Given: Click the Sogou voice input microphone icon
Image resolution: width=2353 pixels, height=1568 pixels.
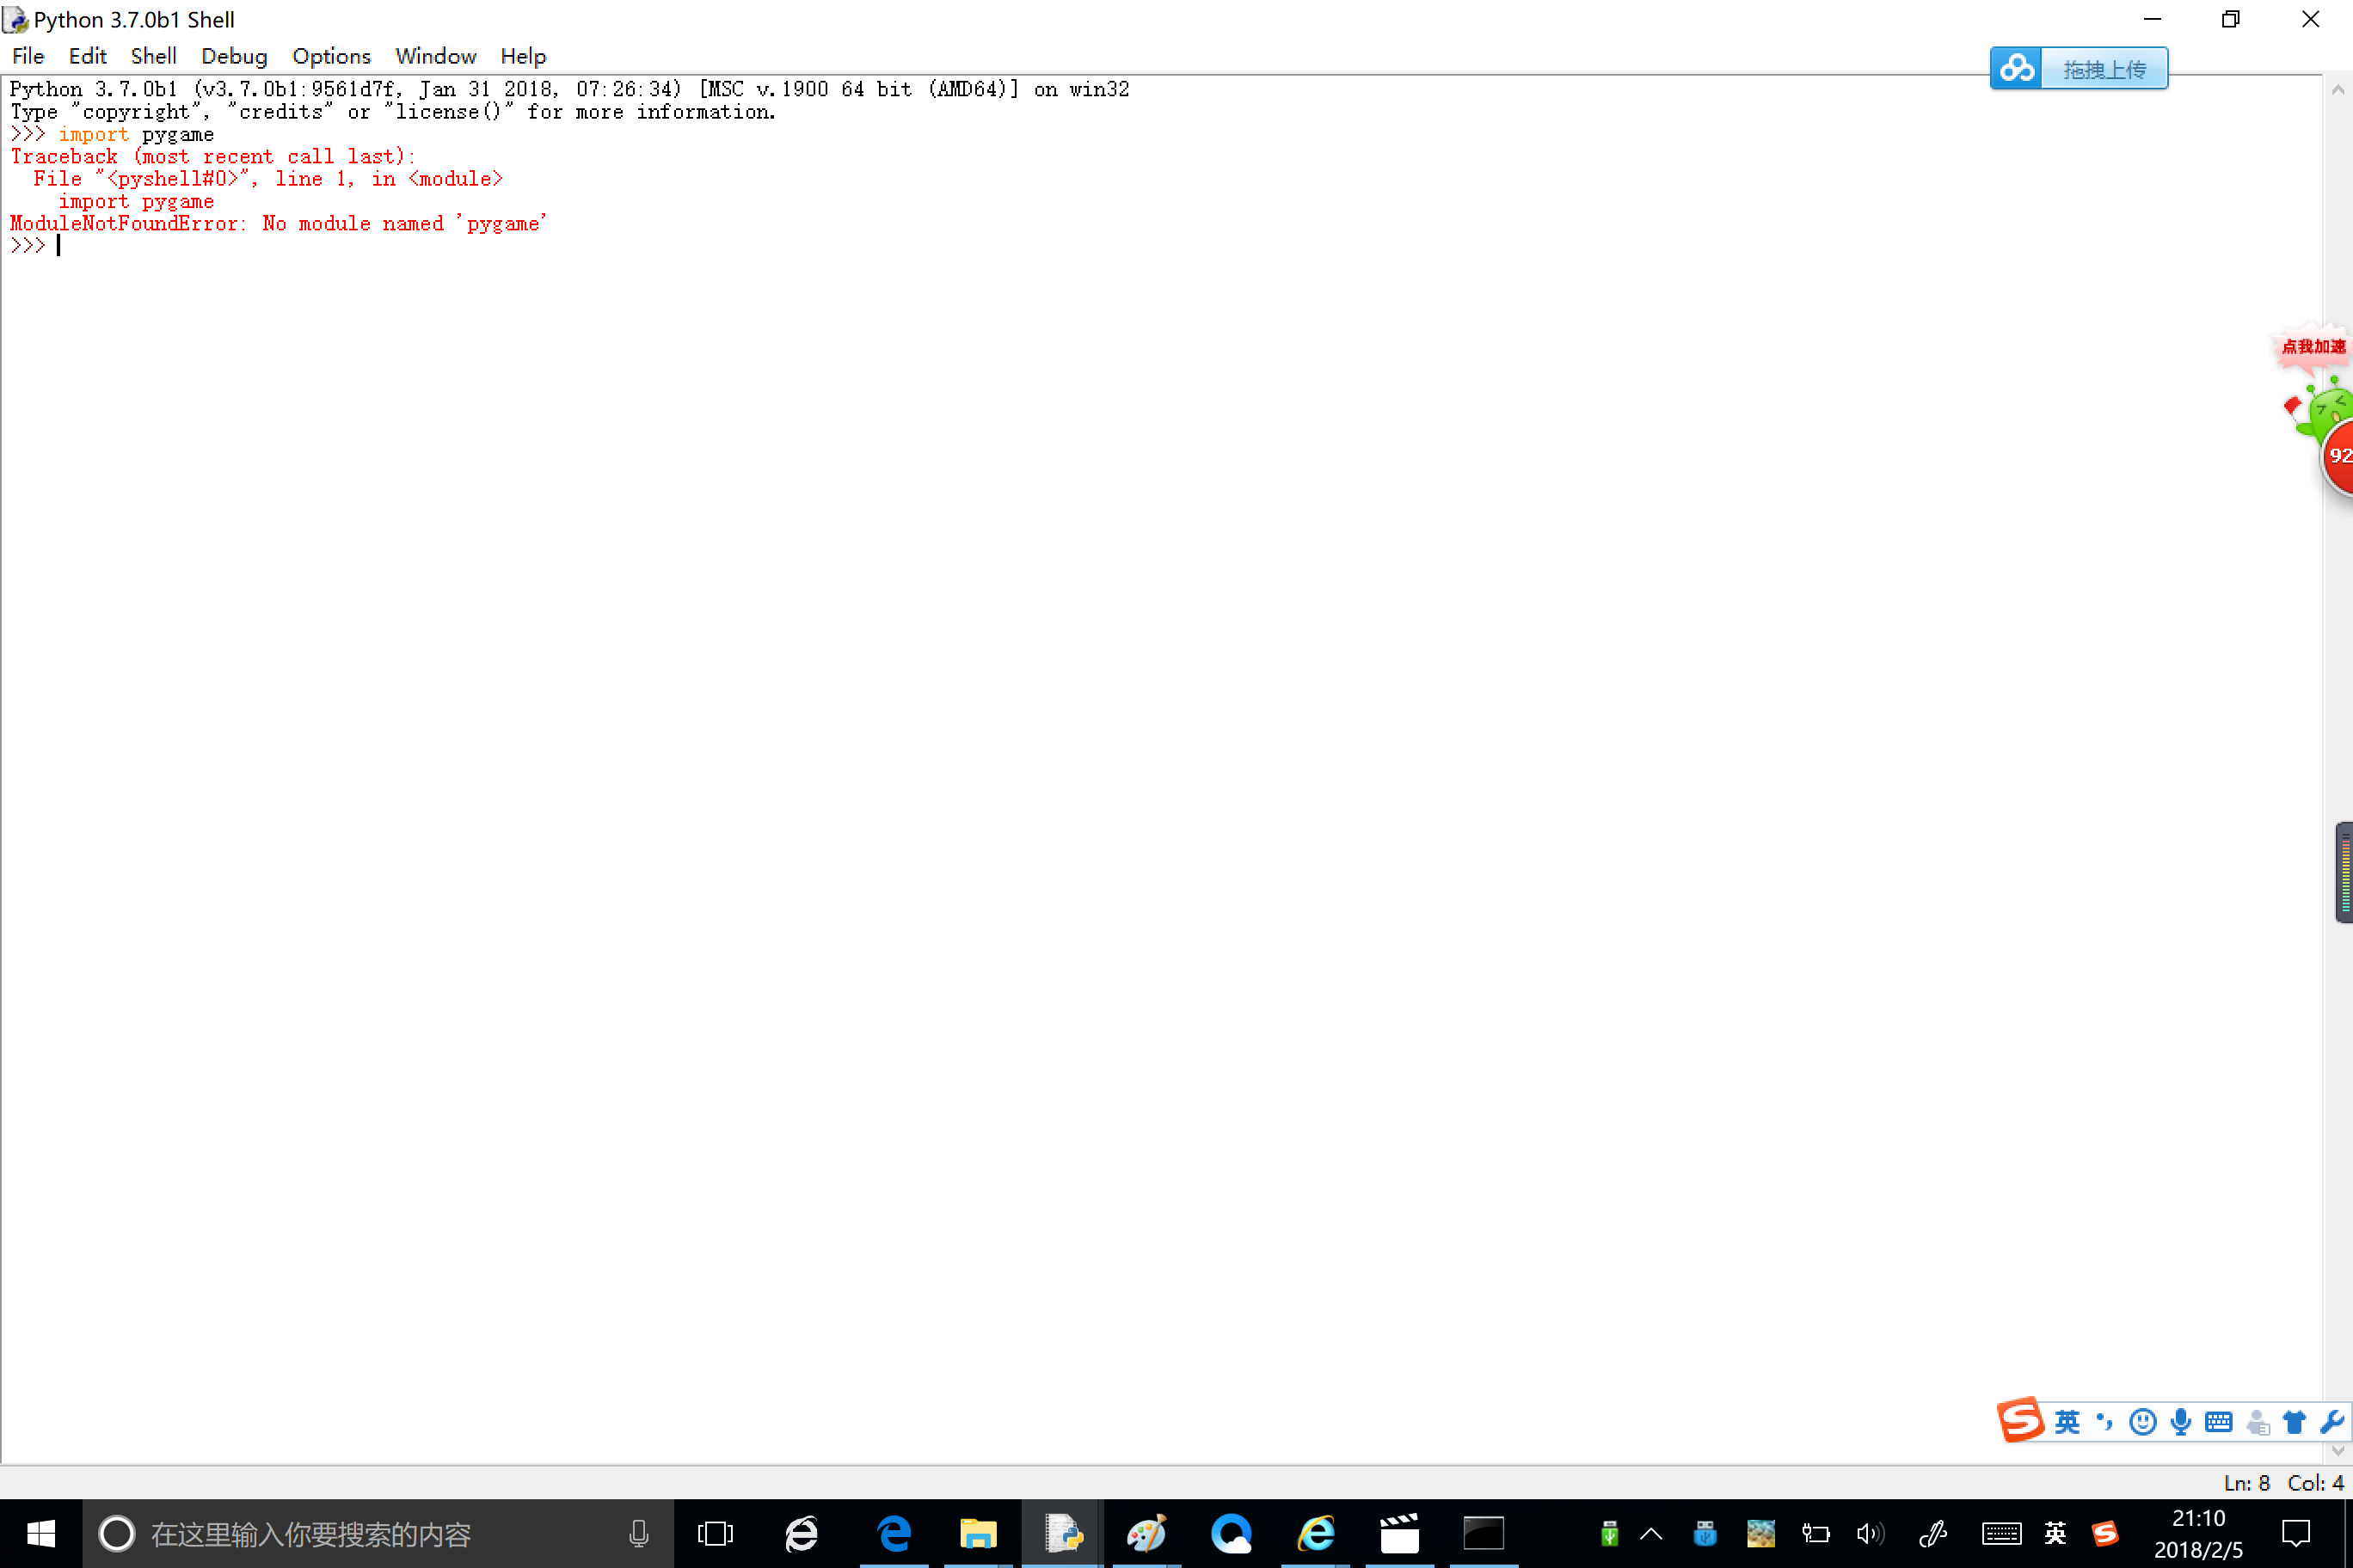Looking at the screenshot, I should coord(2181,1421).
